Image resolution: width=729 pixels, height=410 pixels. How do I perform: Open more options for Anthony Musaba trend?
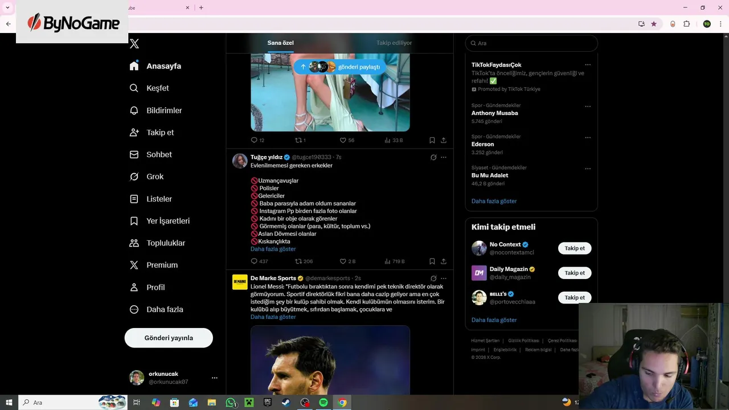588,106
